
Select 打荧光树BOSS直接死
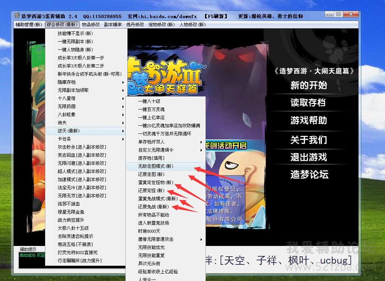click(x=86, y=252)
